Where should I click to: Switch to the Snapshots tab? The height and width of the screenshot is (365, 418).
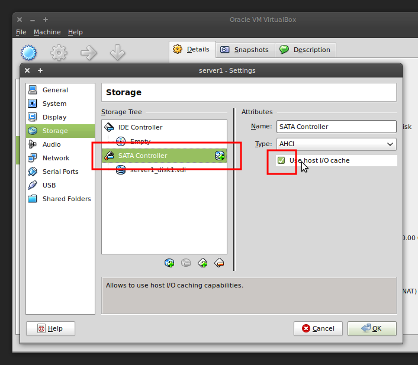pyautogui.click(x=245, y=50)
